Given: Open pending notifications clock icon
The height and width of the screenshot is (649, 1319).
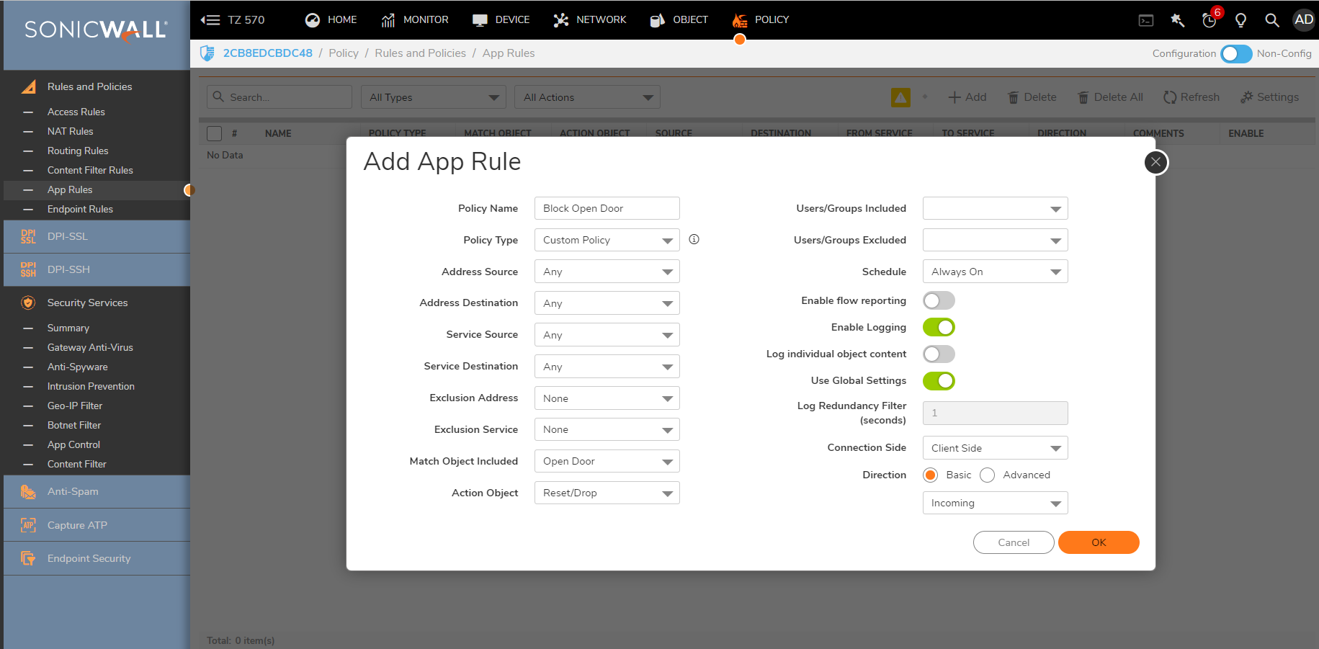Looking at the screenshot, I should pyautogui.click(x=1210, y=20).
